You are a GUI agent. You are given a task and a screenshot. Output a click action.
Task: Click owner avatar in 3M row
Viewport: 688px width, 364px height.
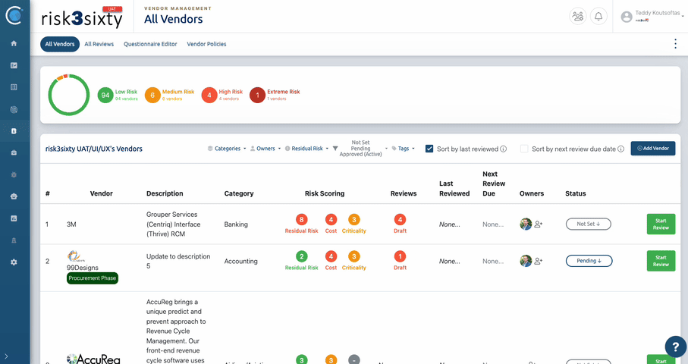(x=526, y=224)
